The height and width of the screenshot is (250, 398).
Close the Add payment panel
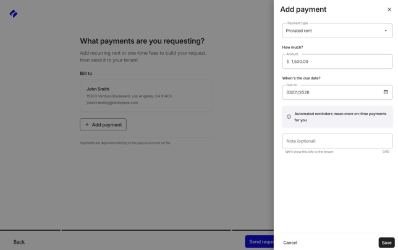389,9
